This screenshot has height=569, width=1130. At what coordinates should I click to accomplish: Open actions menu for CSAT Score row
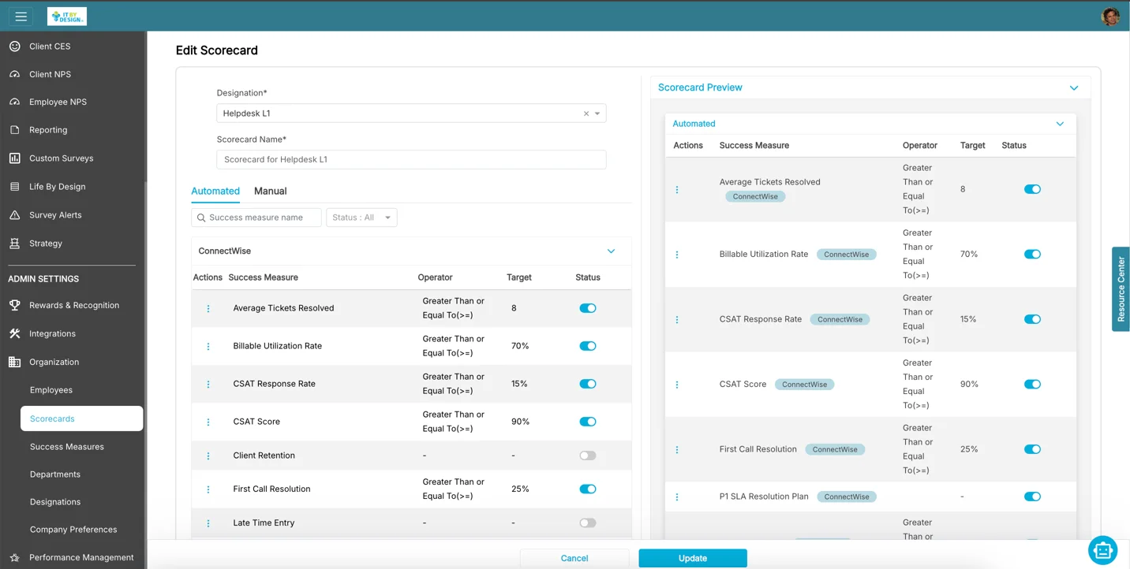click(x=208, y=422)
